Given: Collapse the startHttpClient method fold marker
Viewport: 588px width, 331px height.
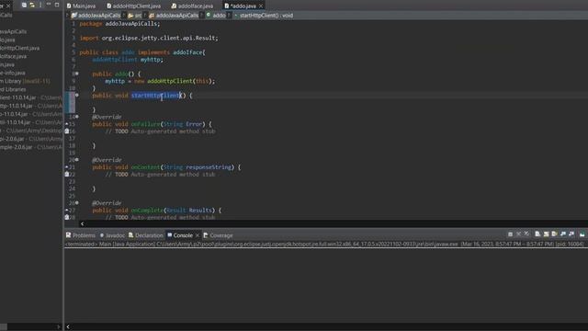Looking at the screenshot, I should tap(77, 96).
